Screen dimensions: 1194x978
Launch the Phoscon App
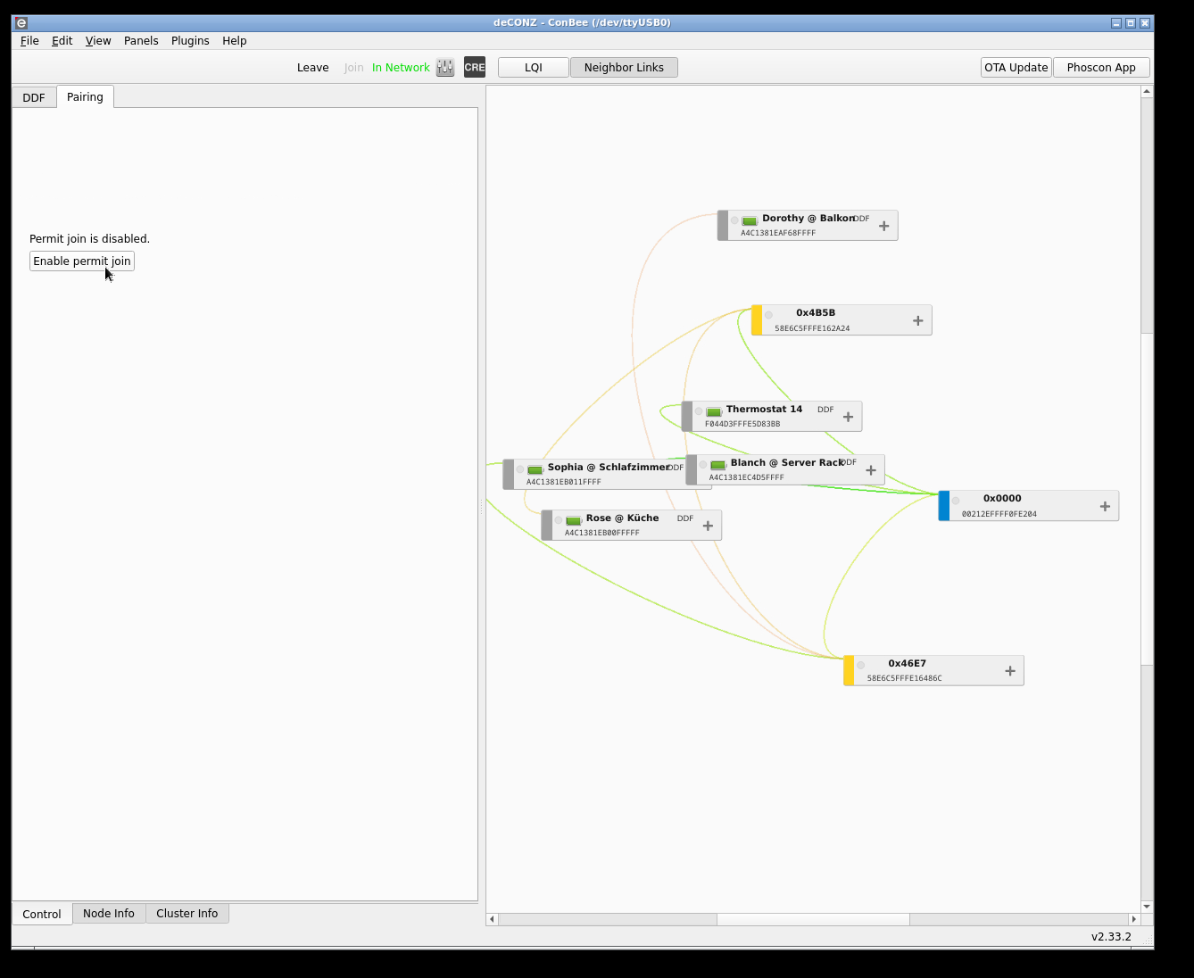click(x=1101, y=68)
